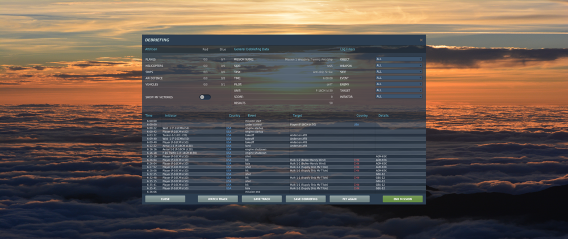Click the SAVE TRACK button
This screenshot has height=239, width=568.
pyautogui.click(x=261, y=199)
